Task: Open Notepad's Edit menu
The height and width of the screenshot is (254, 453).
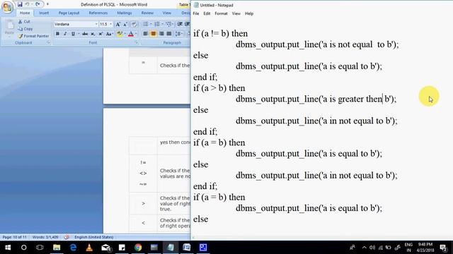Action: (207, 13)
